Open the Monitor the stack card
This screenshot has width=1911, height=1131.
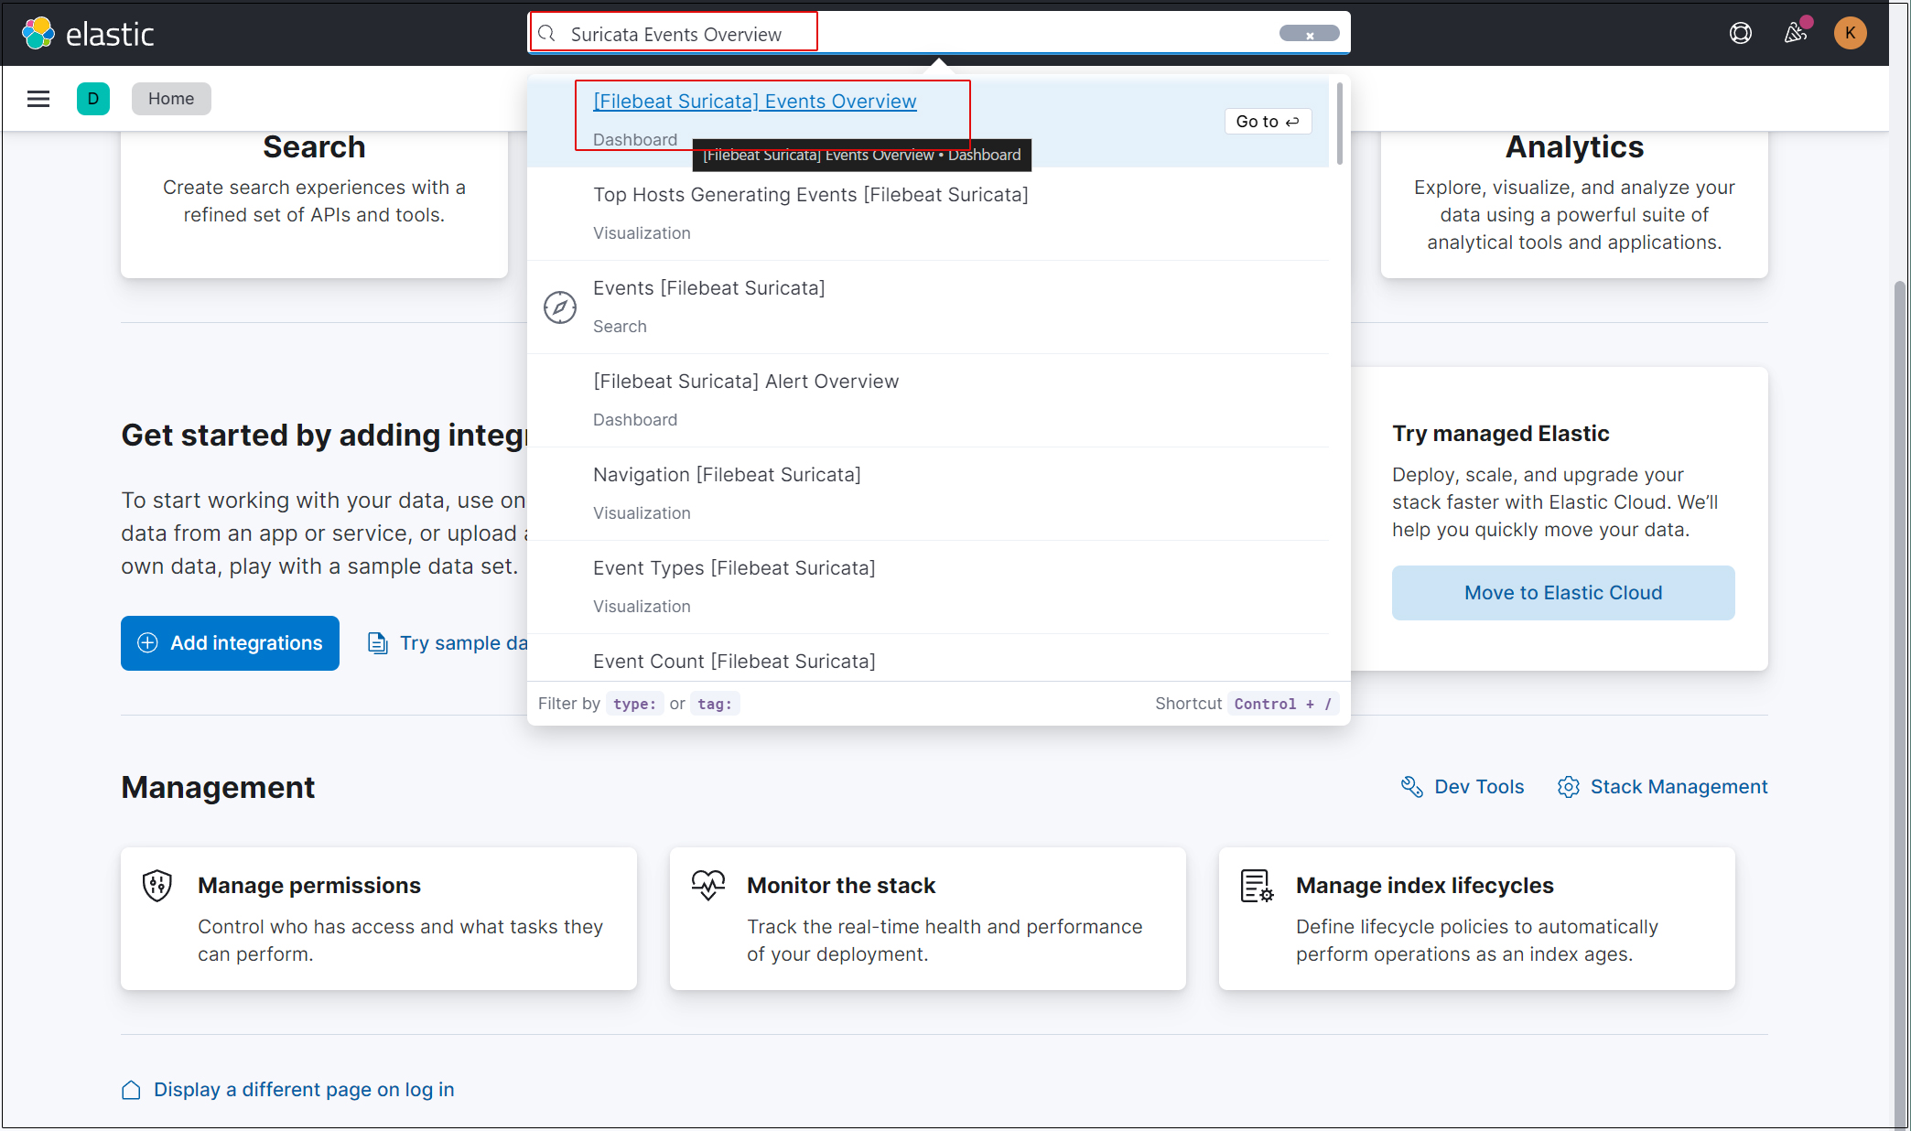928,919
